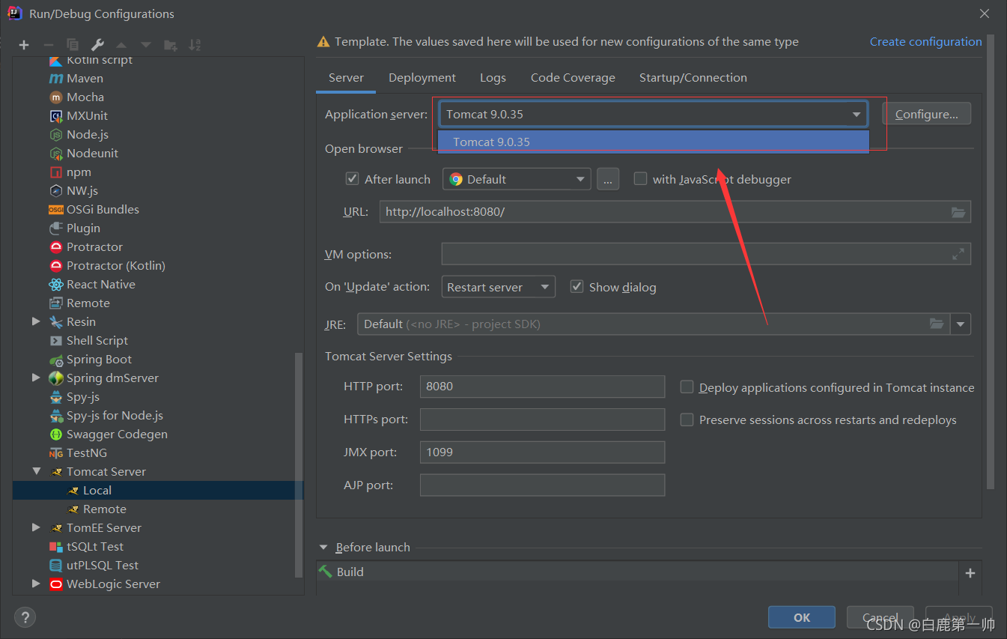
Task: Switch to the Server tab
Action: (x=346, y=78)
